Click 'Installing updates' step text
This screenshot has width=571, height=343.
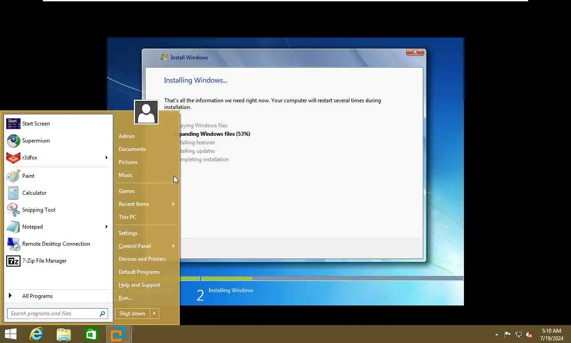tap(198, 151)
